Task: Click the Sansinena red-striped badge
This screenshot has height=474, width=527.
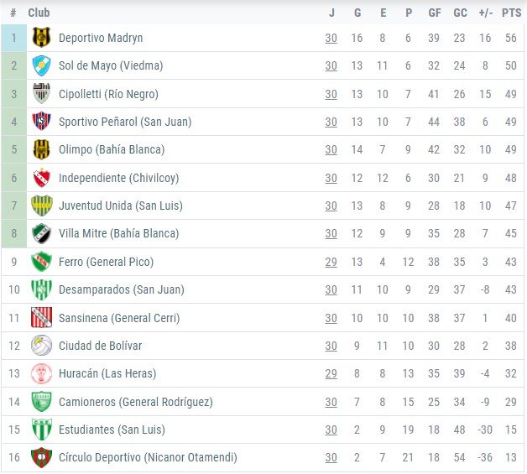Action: [41, 317]
